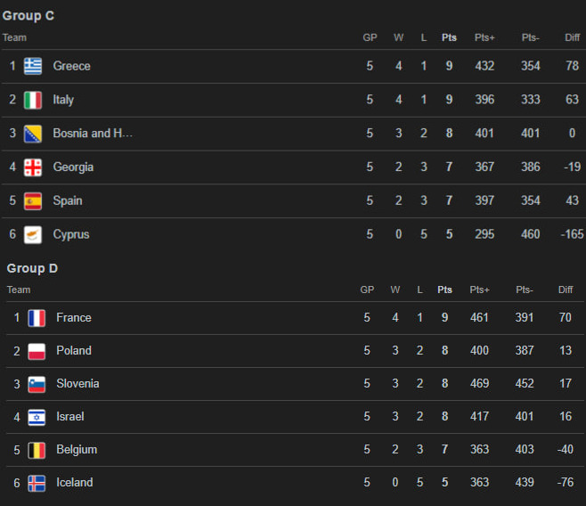The image size is (586, 506).
Task: Click the Belgium flag icon
Action: [37, 450]
